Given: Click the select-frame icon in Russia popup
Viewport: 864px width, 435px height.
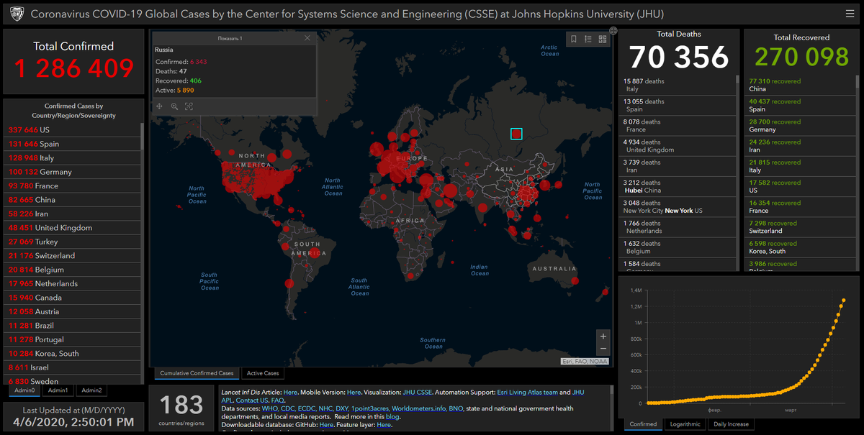Looking at the screenshot, I should (x=189, y=106).
